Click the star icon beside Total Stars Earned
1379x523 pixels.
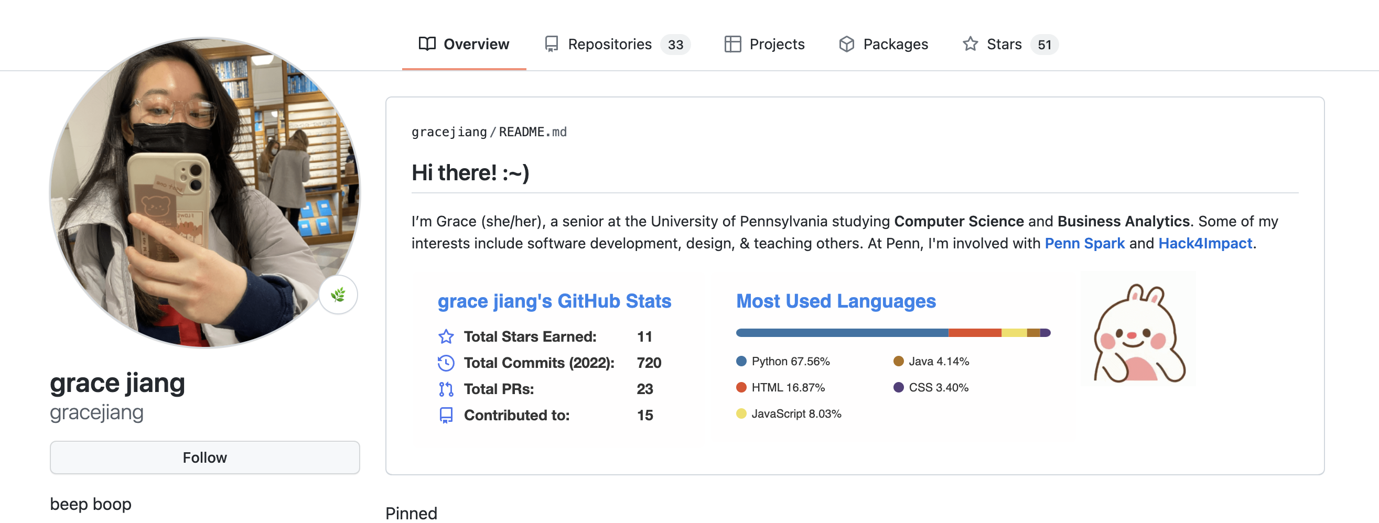(x=445, y=336)
